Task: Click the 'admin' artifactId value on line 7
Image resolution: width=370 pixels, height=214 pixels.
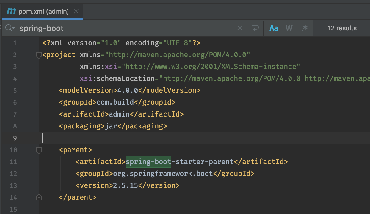Action: 119,114
